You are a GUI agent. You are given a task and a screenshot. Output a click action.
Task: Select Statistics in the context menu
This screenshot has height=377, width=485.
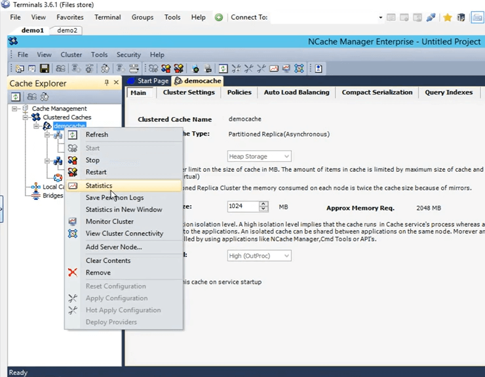(x=124, y=186)
